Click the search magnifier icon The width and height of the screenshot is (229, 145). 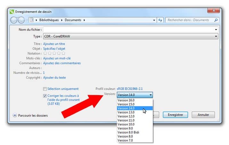pyautogui.click(x=216, y=20)
